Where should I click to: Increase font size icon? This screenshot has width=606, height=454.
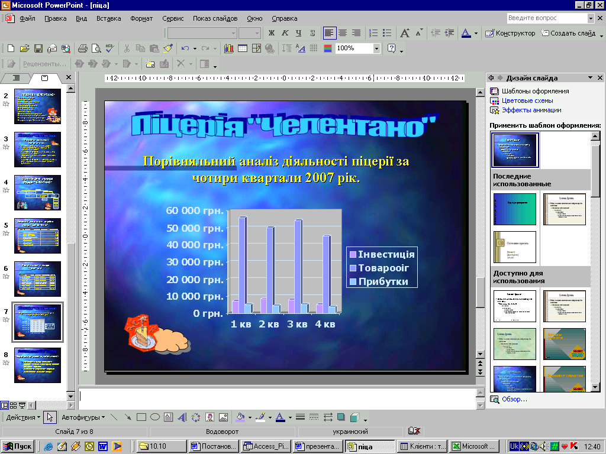pyautogui.click(x=405, y=33)
